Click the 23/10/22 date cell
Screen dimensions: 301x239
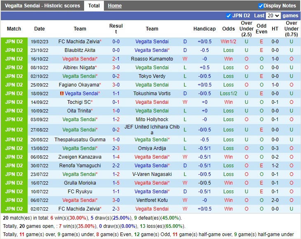pyautogui.click(x=39, y=50)
